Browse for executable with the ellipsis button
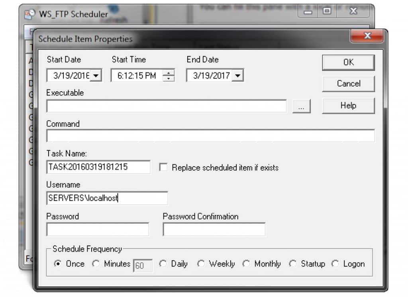 coord(301,106)
